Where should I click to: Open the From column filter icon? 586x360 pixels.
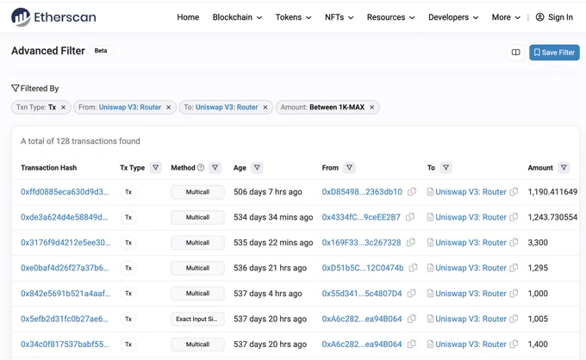point(349,168)
